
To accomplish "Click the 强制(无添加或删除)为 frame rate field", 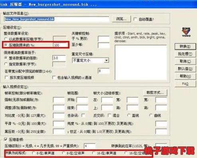I will click(59, 100).
